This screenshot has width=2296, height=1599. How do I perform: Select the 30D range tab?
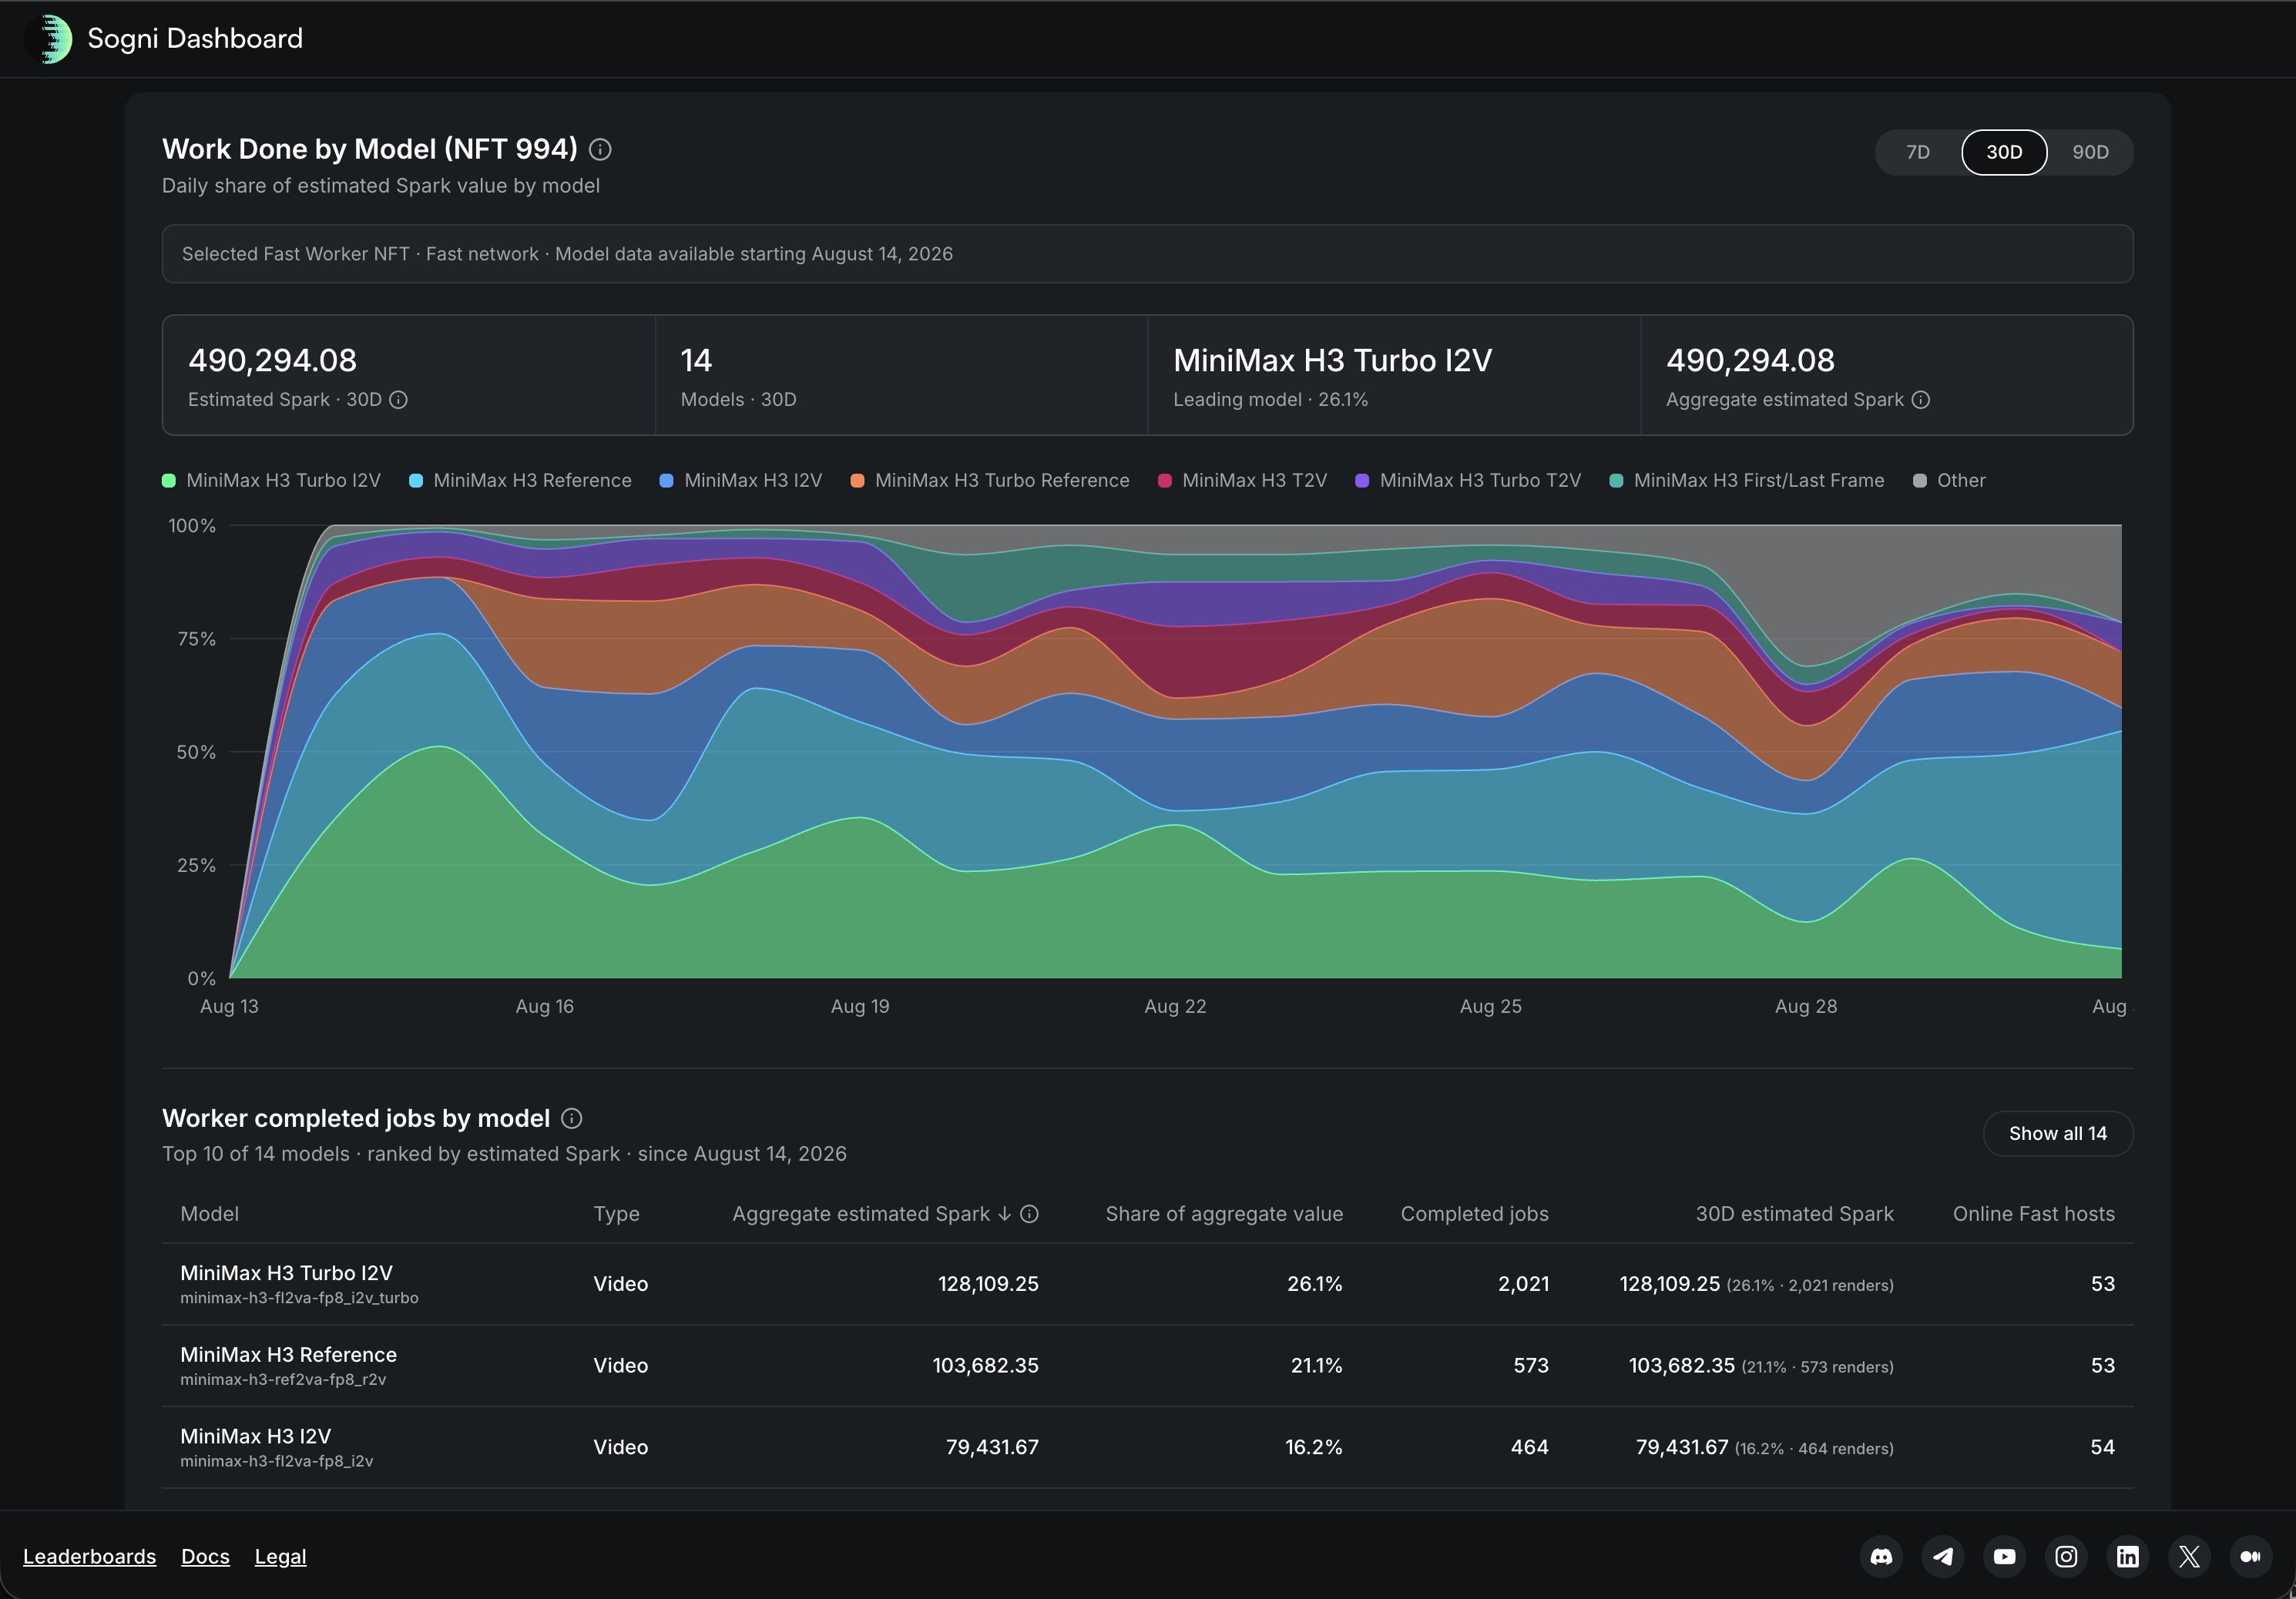2004,152
